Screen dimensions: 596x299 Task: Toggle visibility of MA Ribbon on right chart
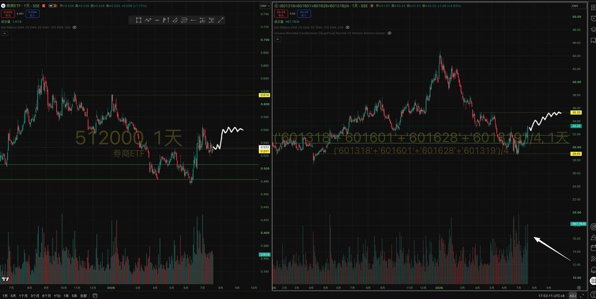pyautogui.click(x=348, y=27)
